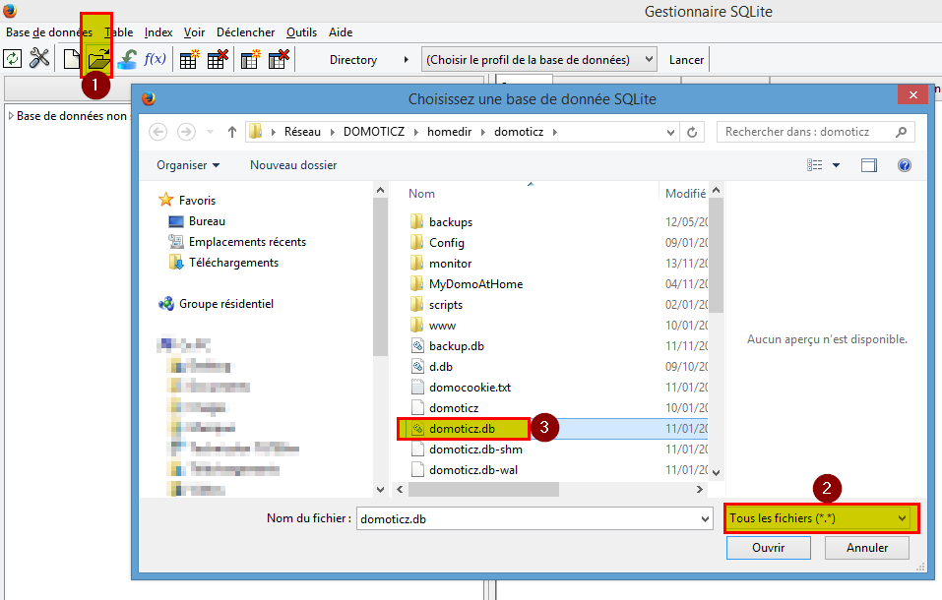Open the Table menu

(x=119, y=32)
